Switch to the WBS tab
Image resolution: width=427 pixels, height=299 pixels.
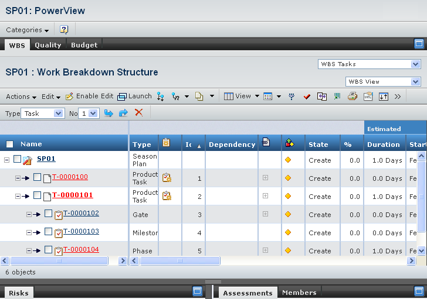(x=17, y=46)
